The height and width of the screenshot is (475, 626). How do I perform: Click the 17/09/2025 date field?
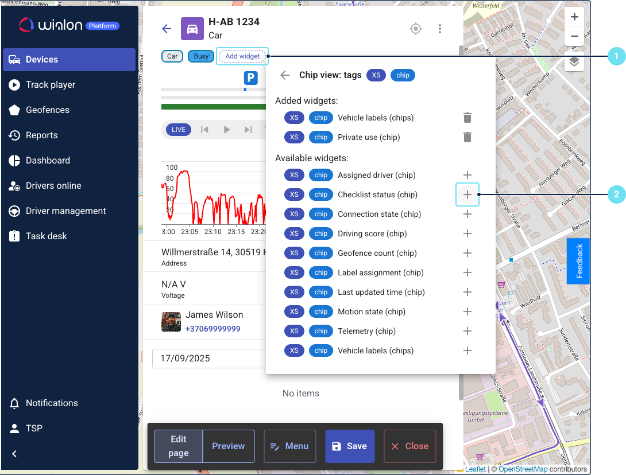[x=209, y=358]
